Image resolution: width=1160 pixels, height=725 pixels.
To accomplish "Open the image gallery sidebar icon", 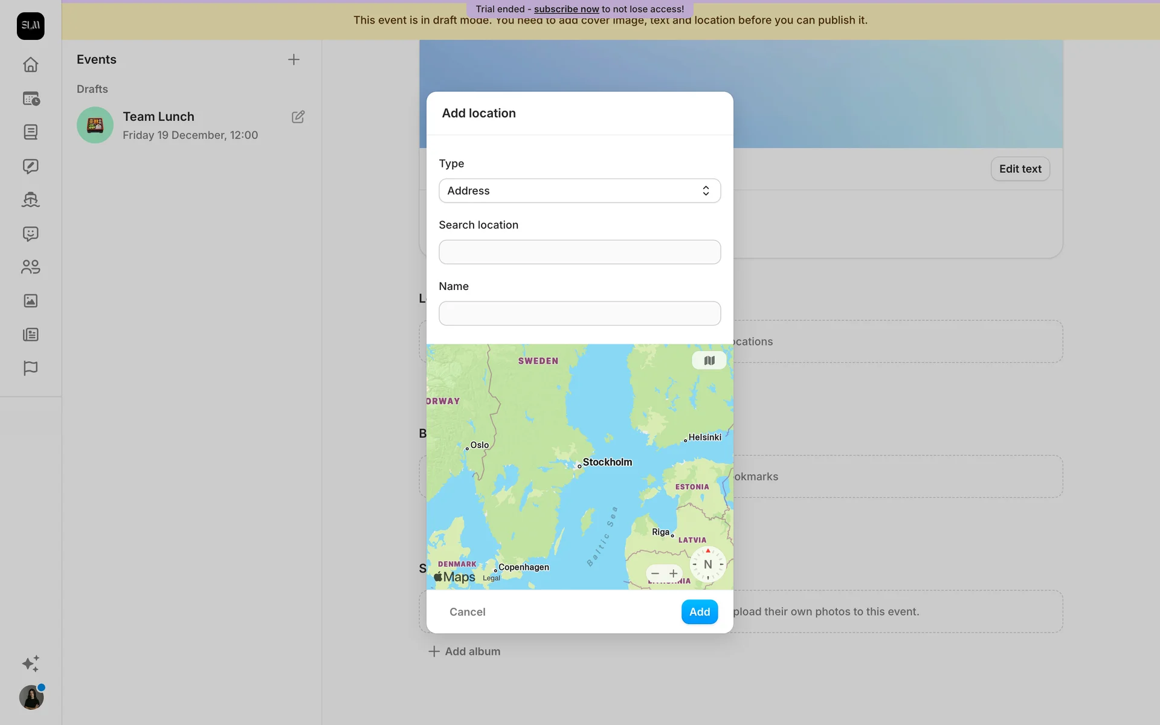I will pos(30,301).
